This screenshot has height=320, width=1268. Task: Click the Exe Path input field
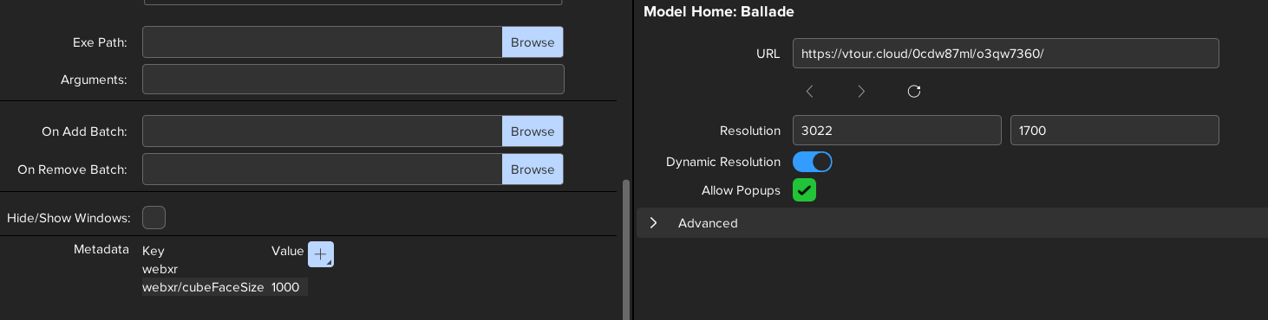coord(323,42)
